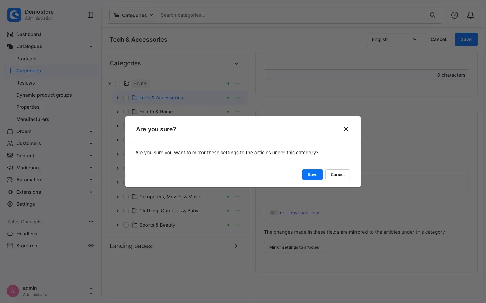Image resolution: width=486 pixels, height=303 pixels.
Task: Check the Clothing, Outdoors & Baby checkbox
Action: [126, 211]
